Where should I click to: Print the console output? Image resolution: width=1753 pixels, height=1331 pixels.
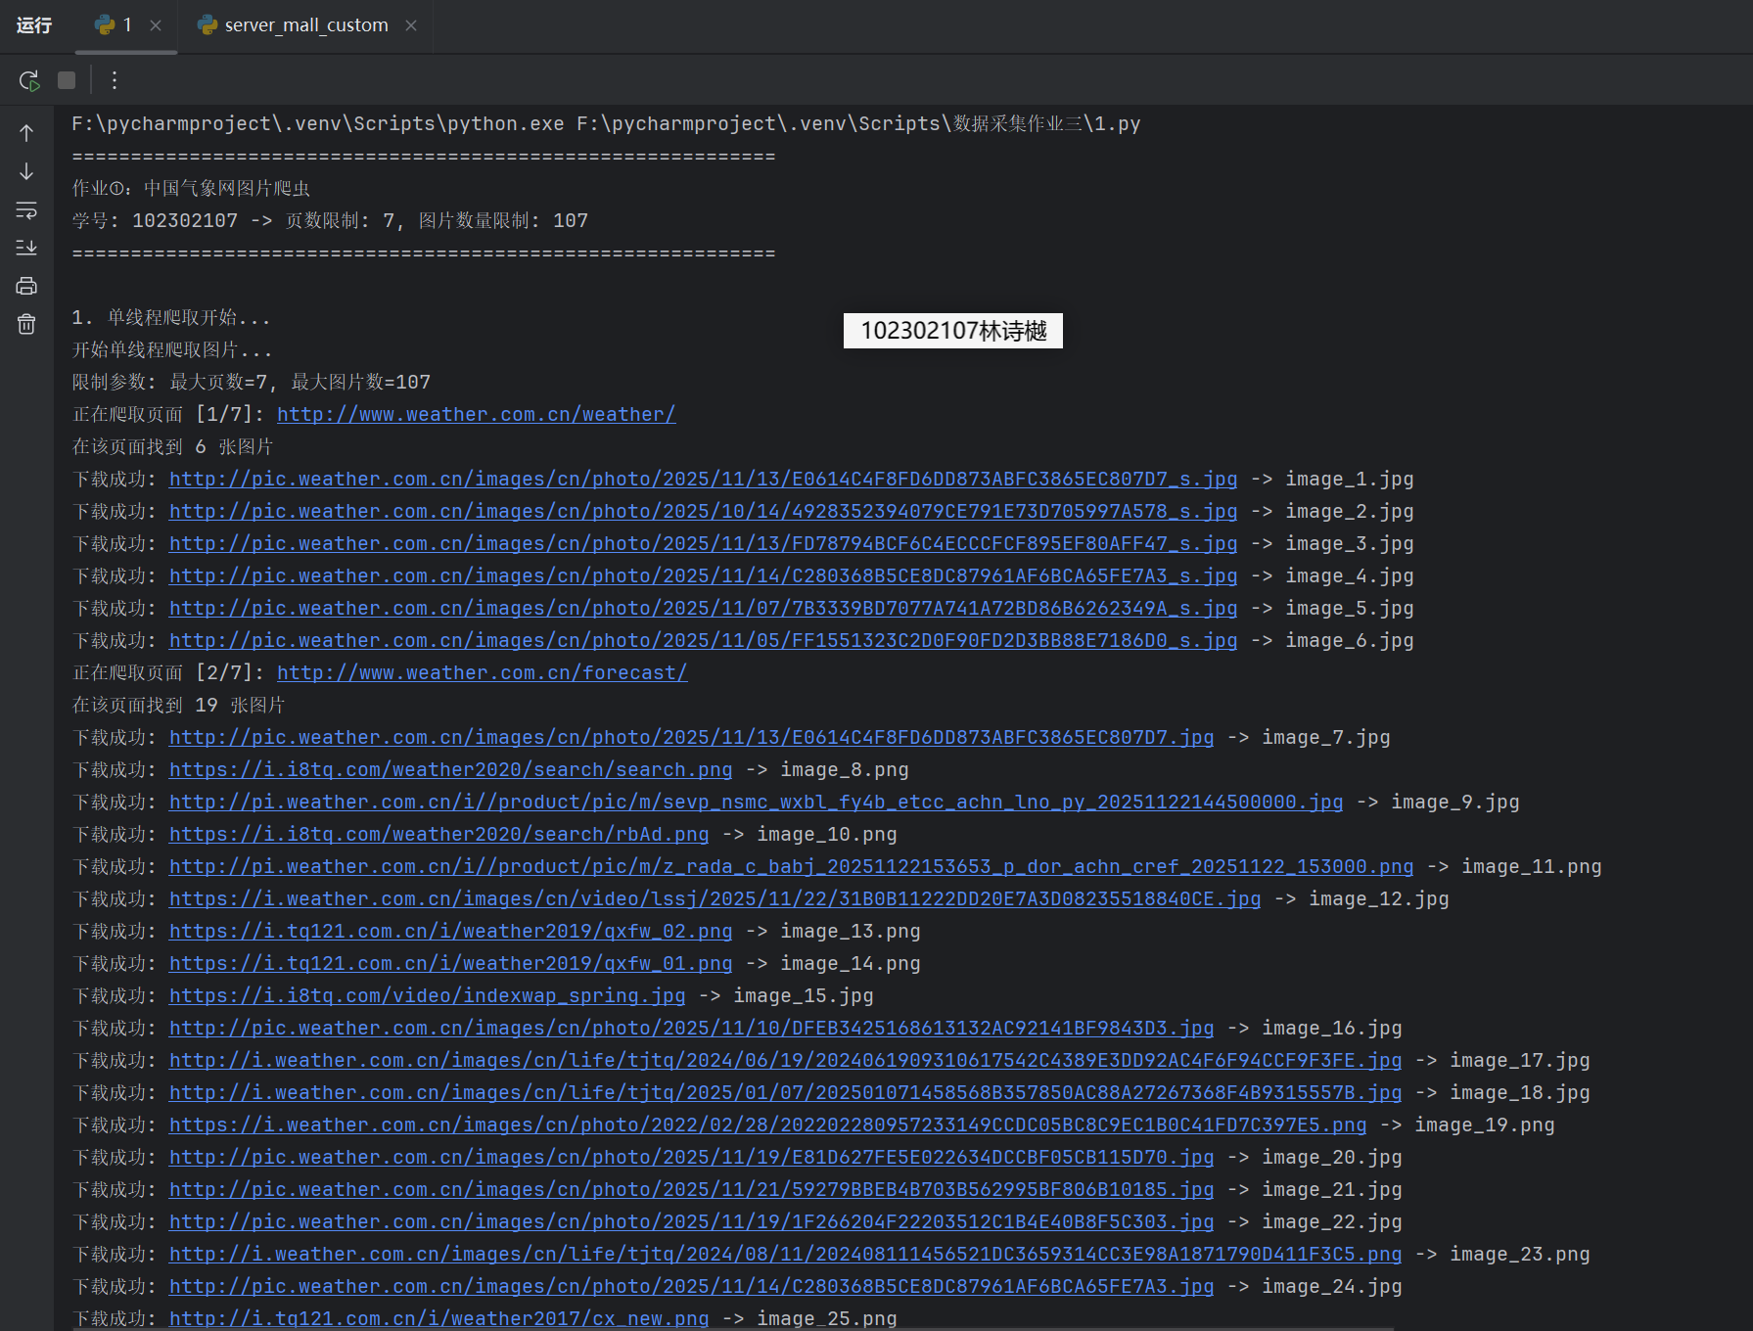26,286
